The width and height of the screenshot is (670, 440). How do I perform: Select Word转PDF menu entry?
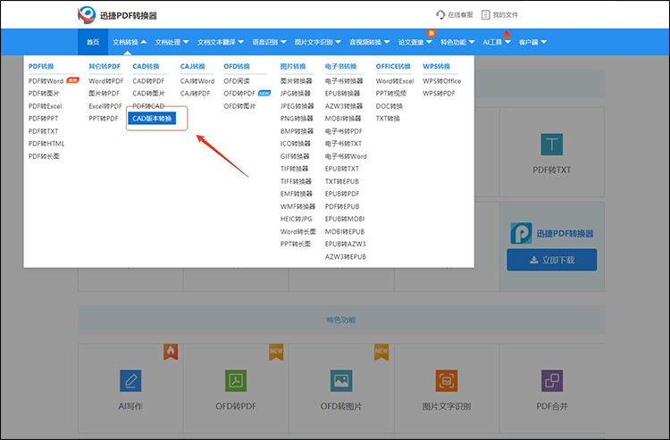point(106,80)
